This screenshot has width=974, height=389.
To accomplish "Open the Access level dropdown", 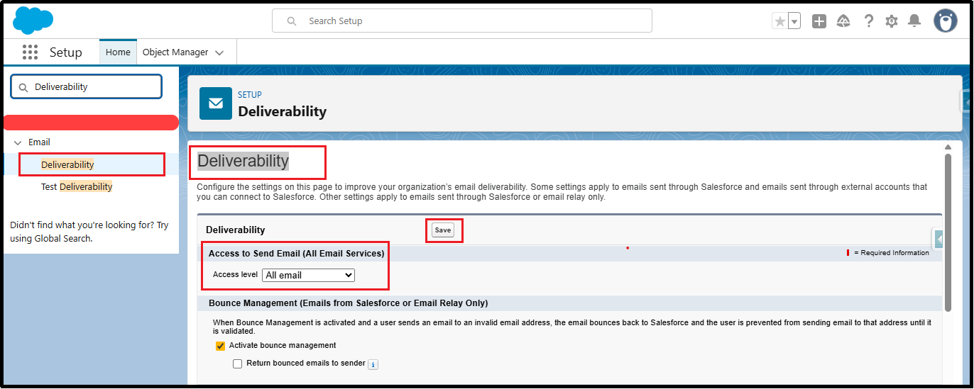I will tap(308, 275).
